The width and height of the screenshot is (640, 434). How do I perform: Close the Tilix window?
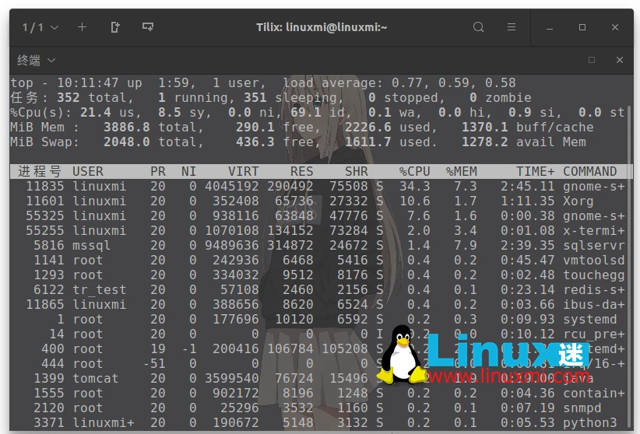point(615,27)
